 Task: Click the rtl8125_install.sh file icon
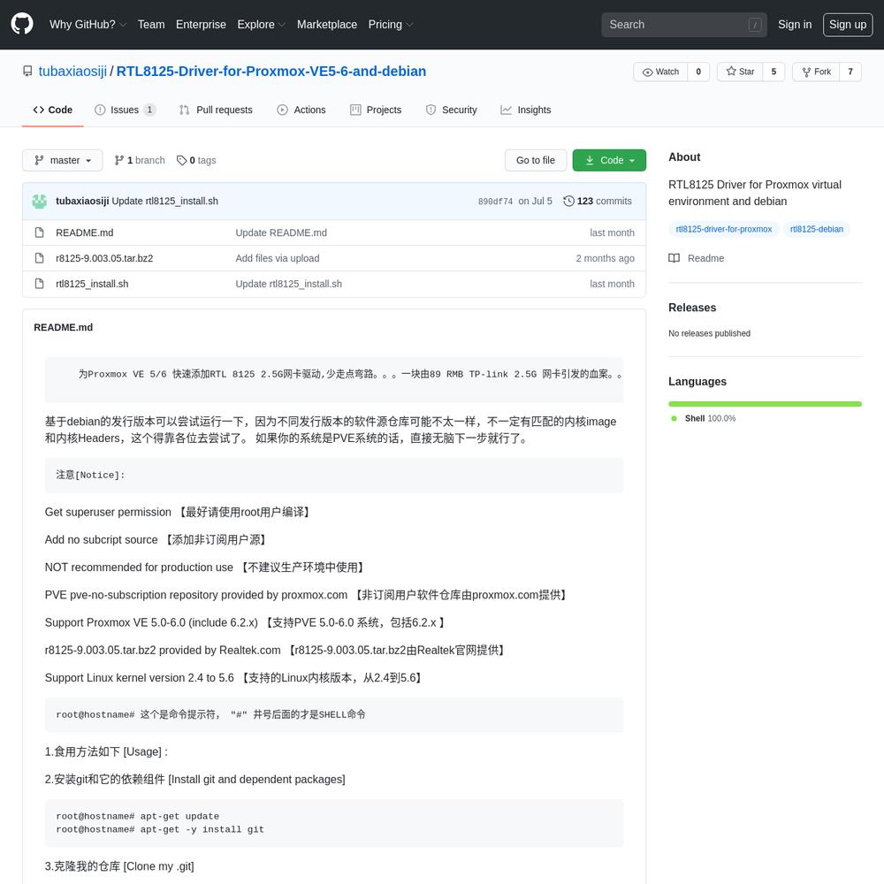[40, 284]
